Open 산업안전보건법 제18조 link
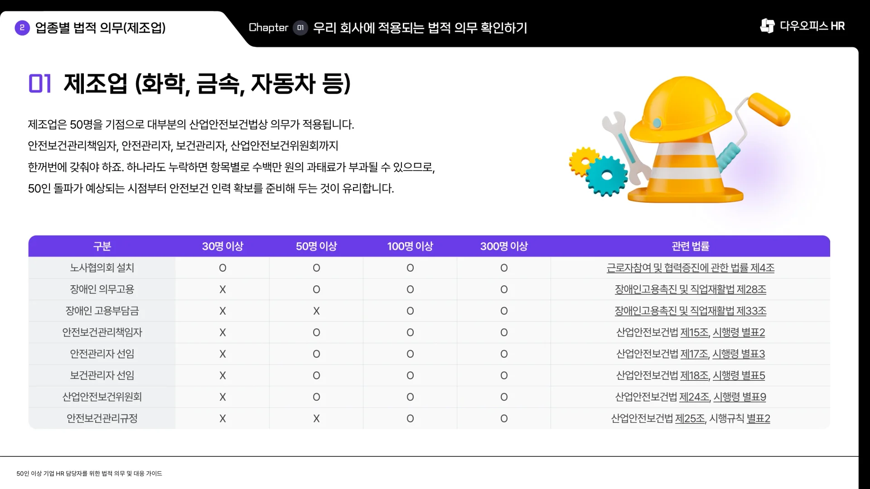 tap(694, 375)
